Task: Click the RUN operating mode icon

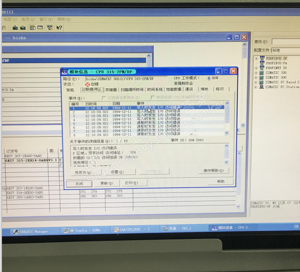Action: click(x=209, y=78)
